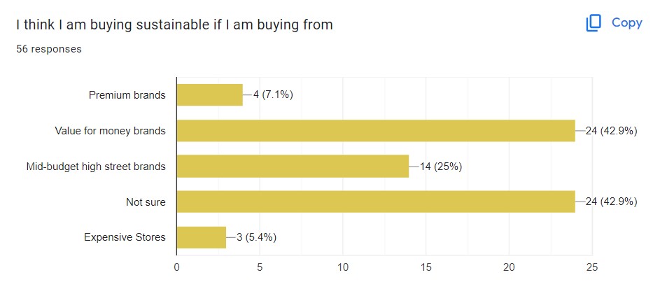
Task: Click the chart question title
Action: 174,24
